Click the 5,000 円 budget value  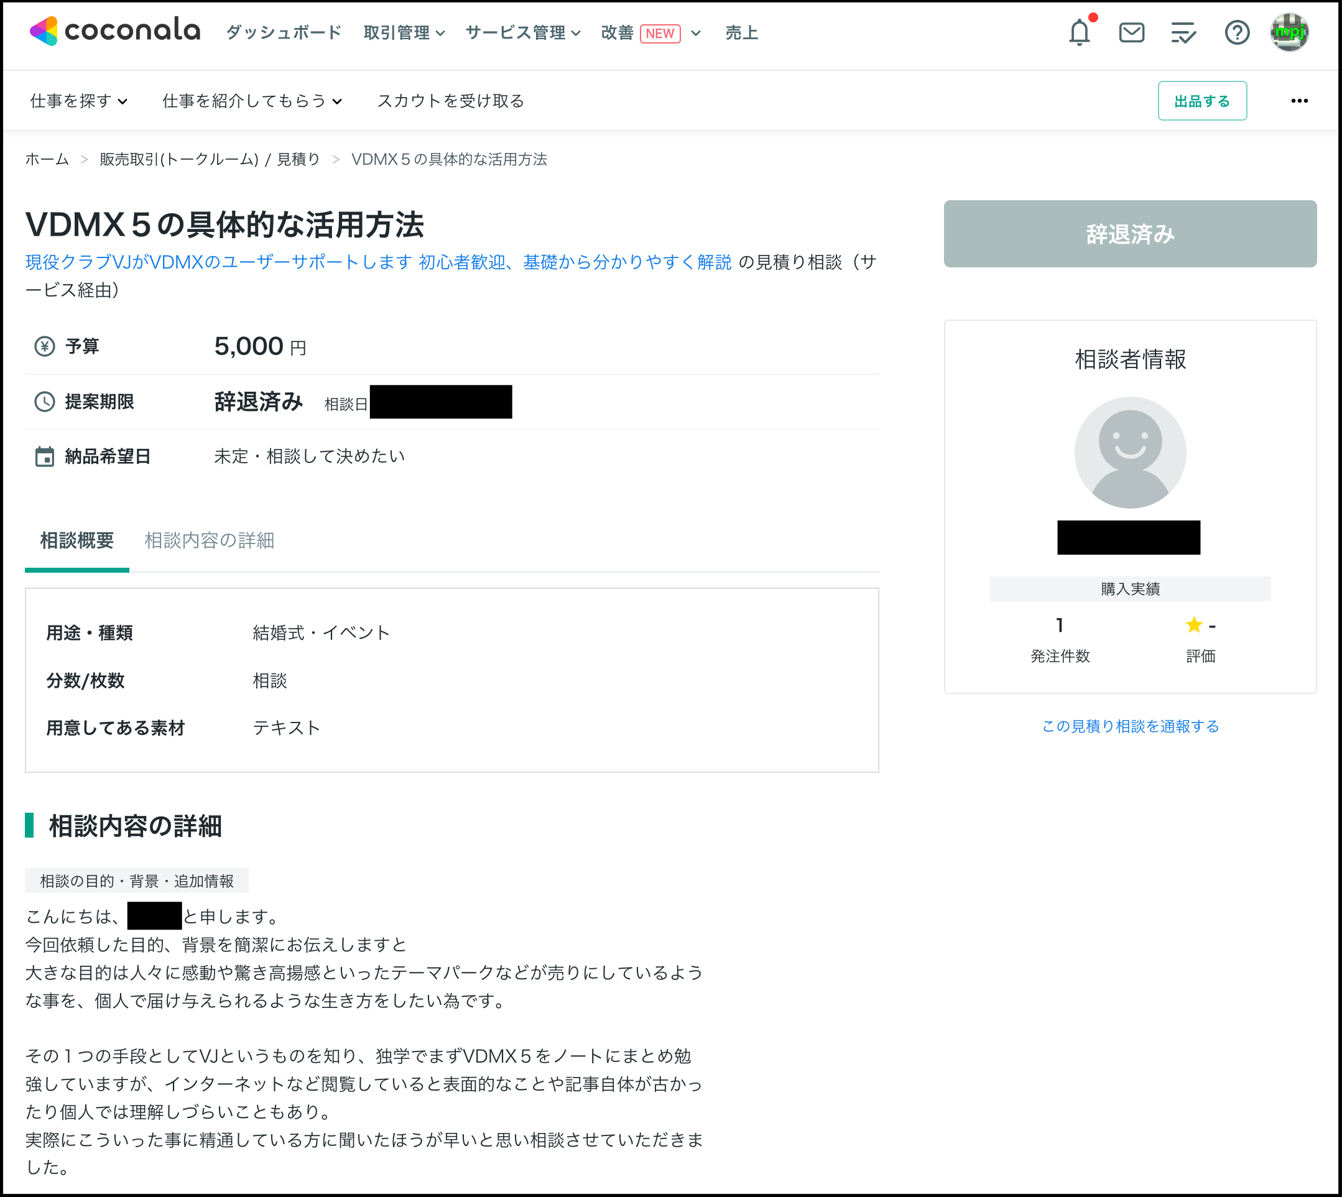click(x=261, y=346)
